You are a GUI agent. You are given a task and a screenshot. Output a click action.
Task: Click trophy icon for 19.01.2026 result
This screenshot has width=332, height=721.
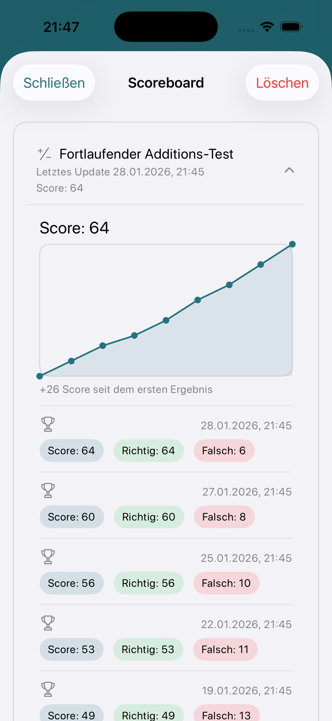(48, 689)
